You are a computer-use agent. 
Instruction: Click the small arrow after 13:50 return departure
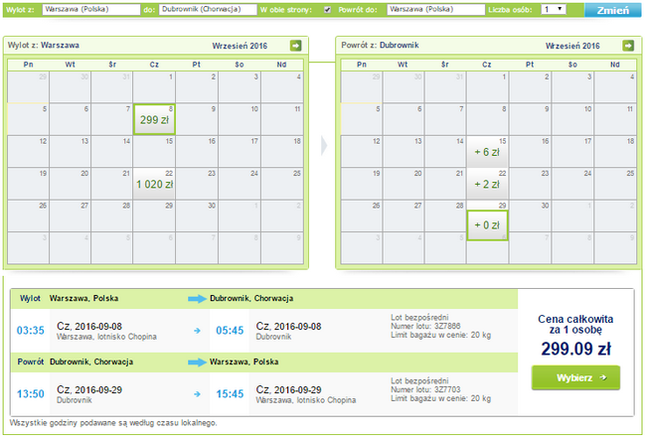[197, 394]
